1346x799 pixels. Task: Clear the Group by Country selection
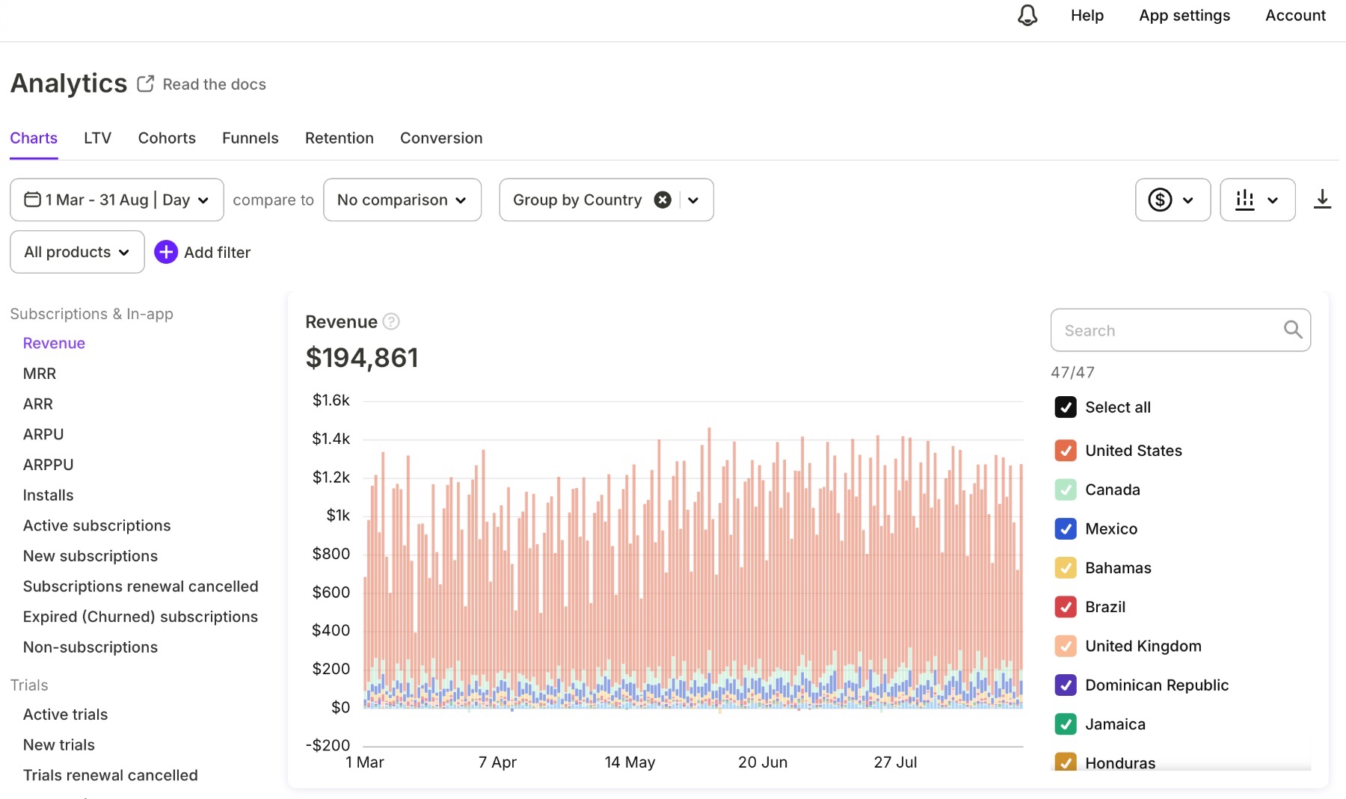663,200
